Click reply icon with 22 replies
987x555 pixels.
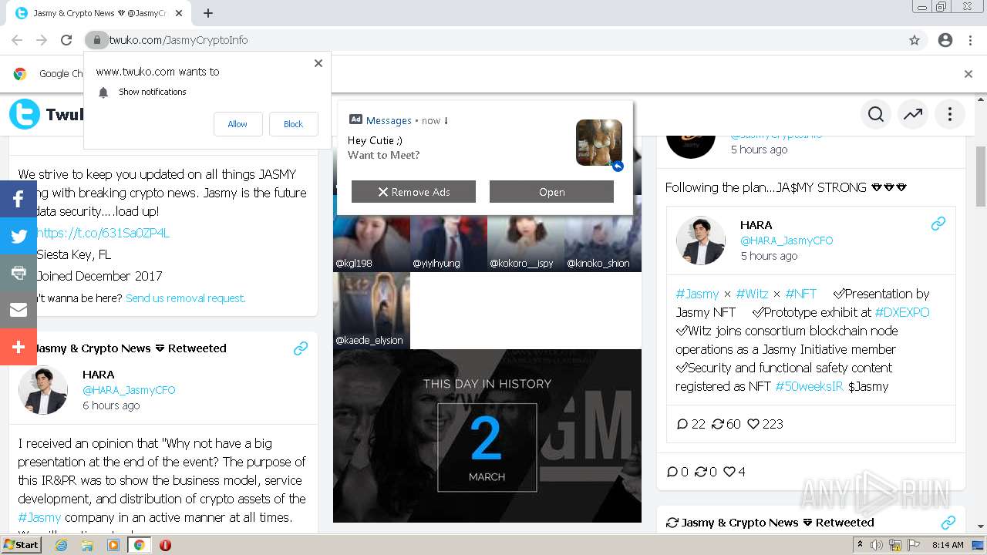pos(682,424)
